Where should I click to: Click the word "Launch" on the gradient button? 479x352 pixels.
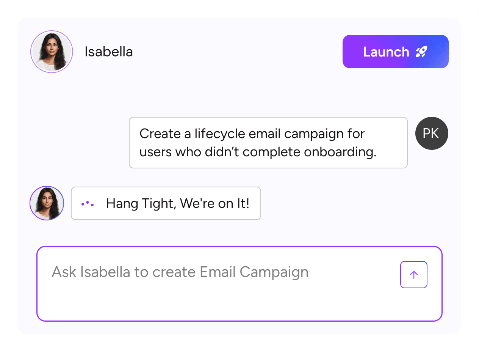386,52
